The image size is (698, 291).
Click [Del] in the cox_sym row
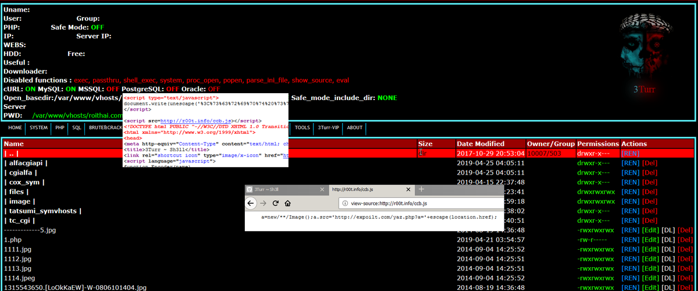(650, 182)
